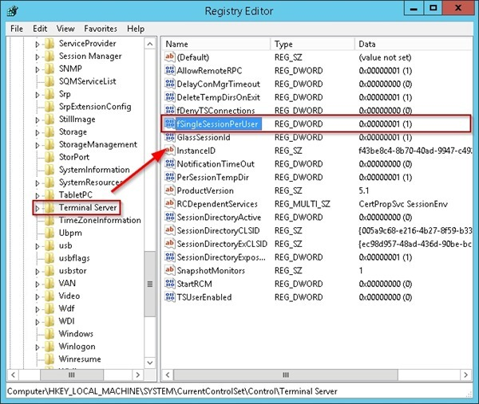Viewport: 479px width, 404px height.
Task: Click the ProductVersion string icon
Action: [169, 190]
